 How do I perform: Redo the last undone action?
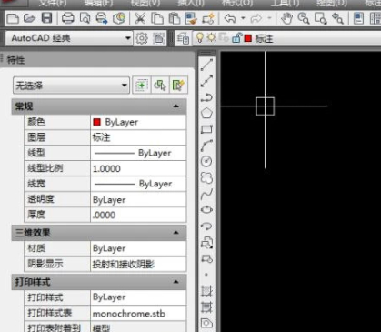click(x=256, y=18)
